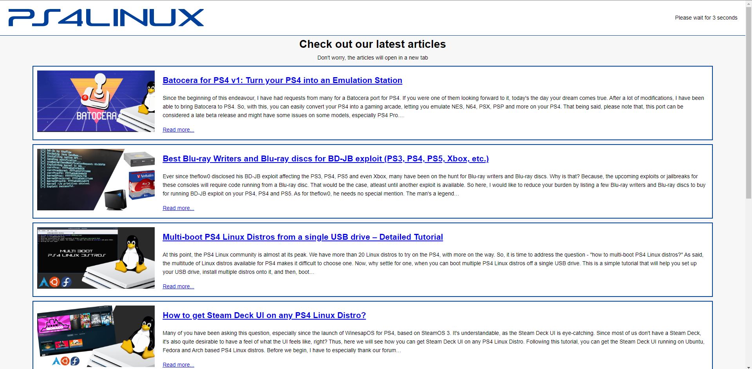Screen dimensions: 752x369
Task: Click the Check out our latest articles heading
Action: (372, 44)
